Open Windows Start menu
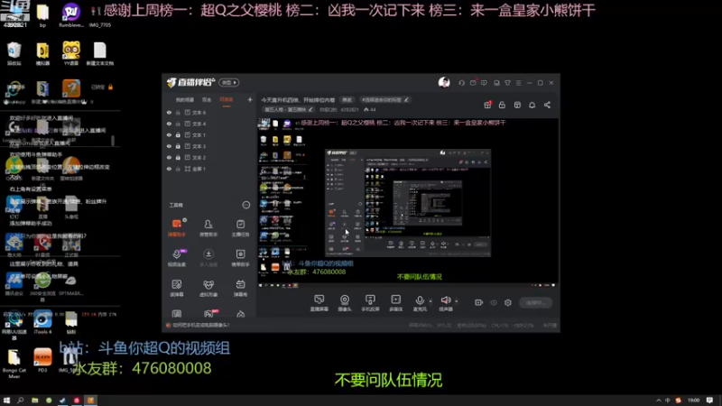The height and width of the screenshot is (406, 722). pos(6,400)
